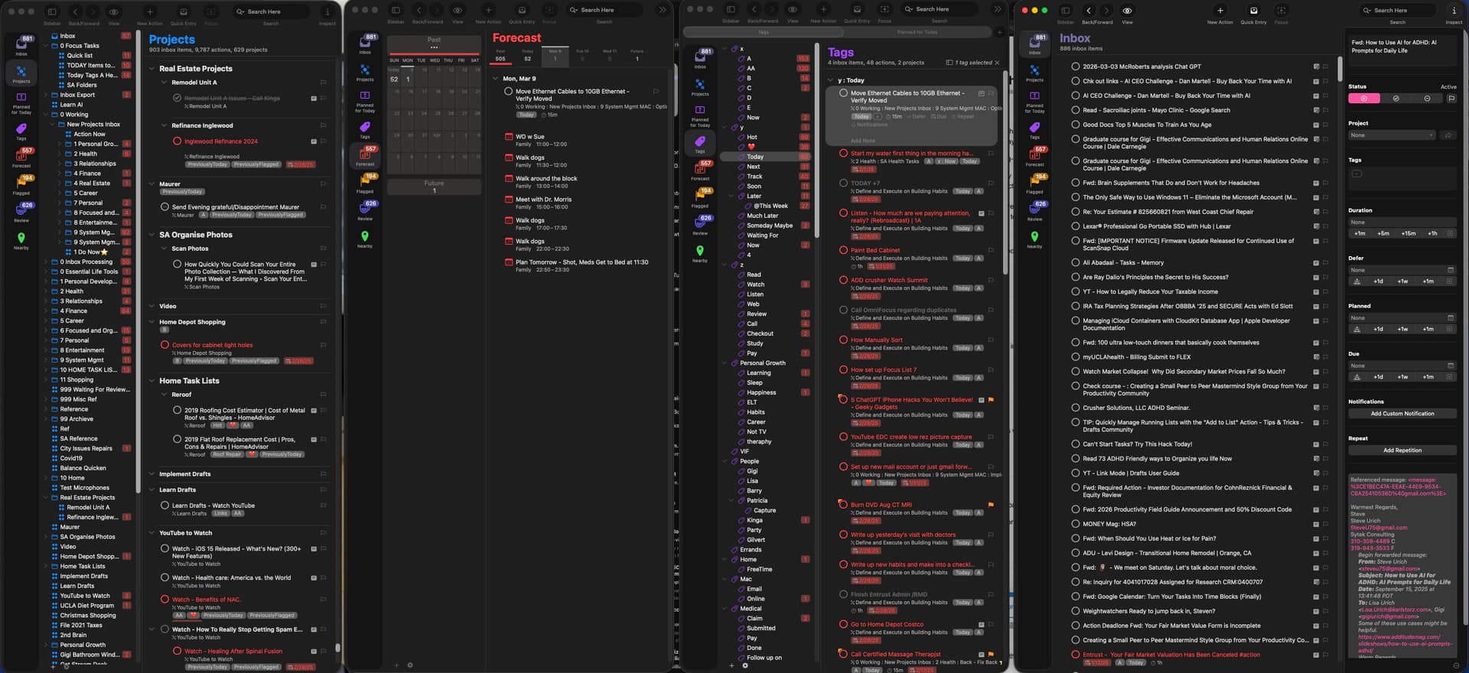Click New Action plus in Inbox window toolbar

coord(1220,11)
